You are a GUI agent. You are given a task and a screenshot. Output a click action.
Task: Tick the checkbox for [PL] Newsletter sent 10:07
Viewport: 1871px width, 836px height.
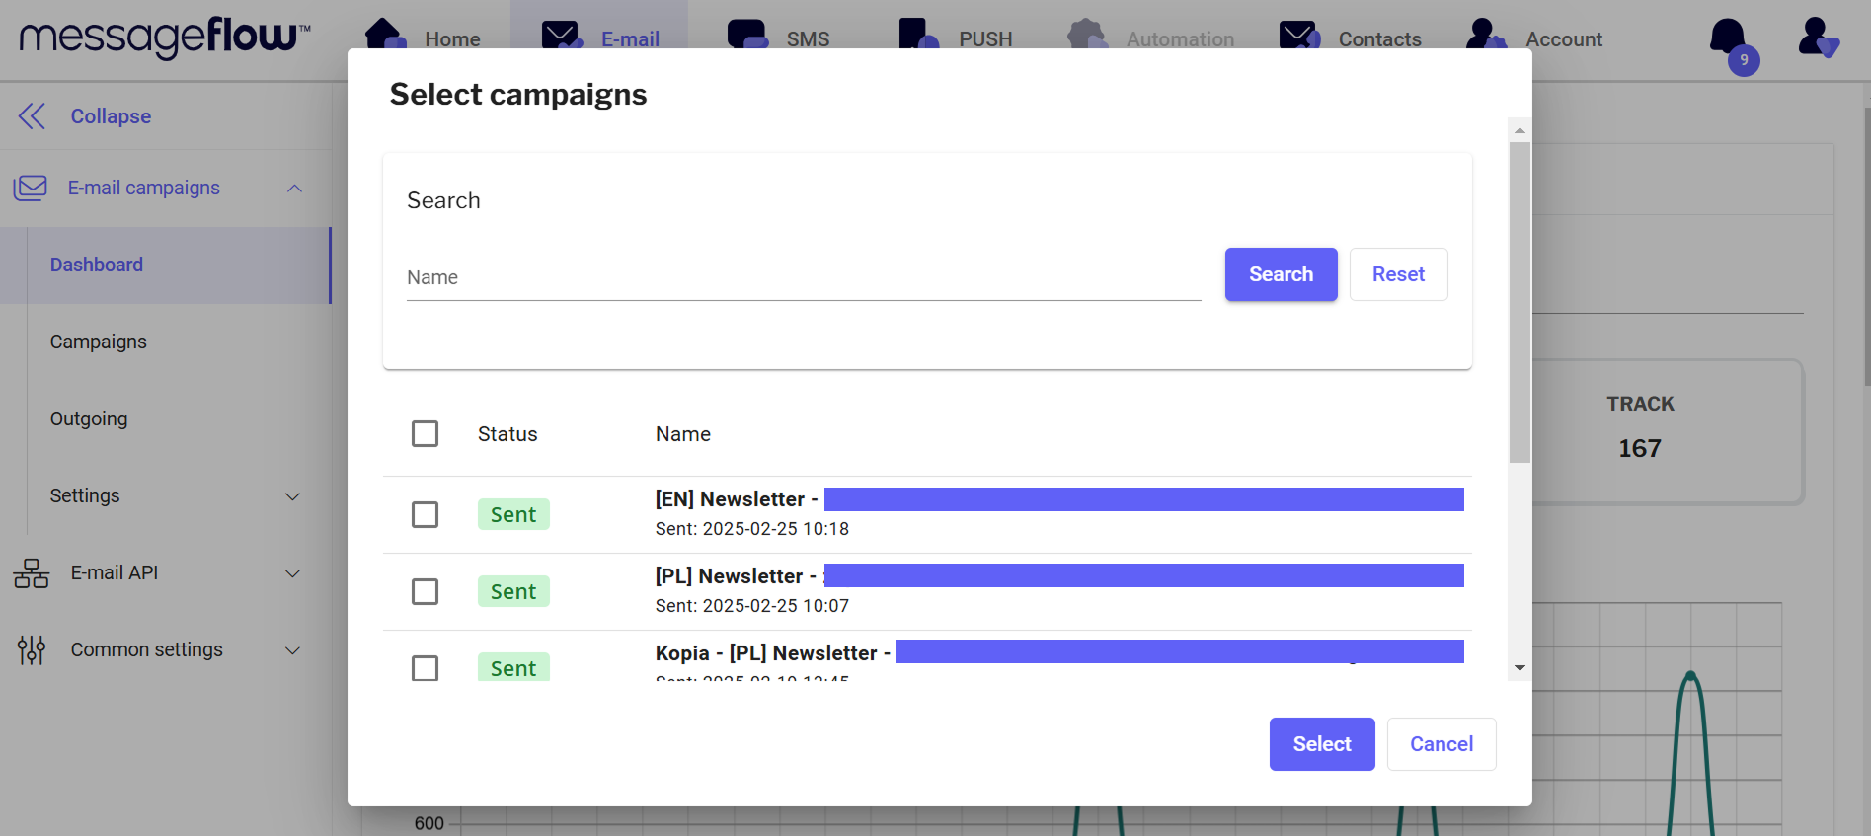tap(425, 592)
